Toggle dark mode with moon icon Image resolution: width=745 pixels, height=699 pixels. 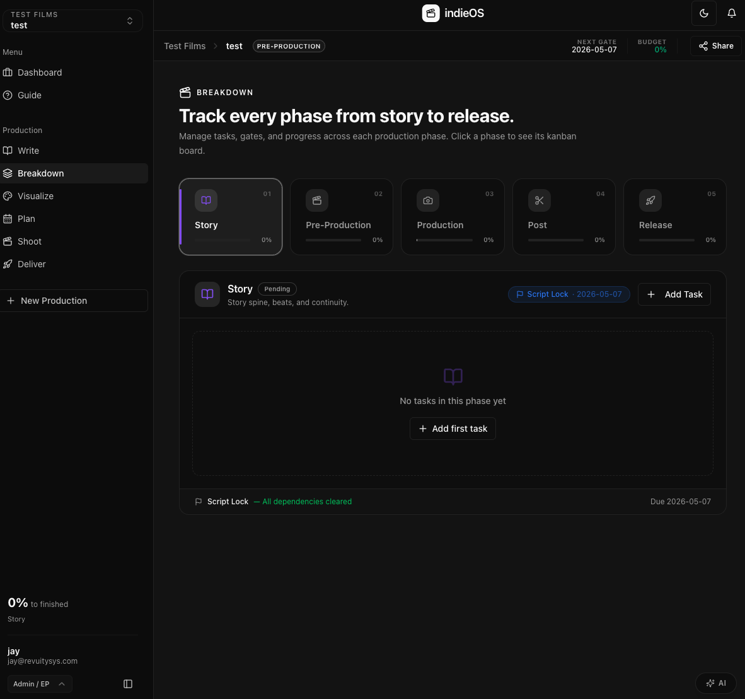coord(703,13)
